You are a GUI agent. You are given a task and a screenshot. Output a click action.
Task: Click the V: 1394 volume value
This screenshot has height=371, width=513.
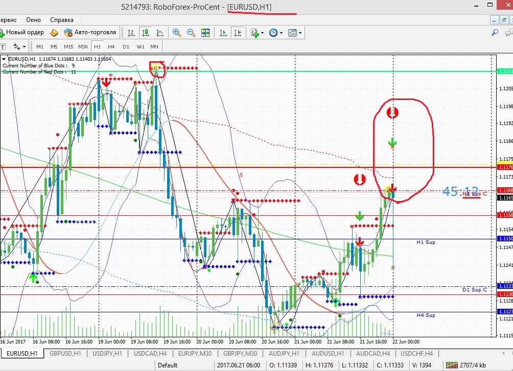click(422, 365)
